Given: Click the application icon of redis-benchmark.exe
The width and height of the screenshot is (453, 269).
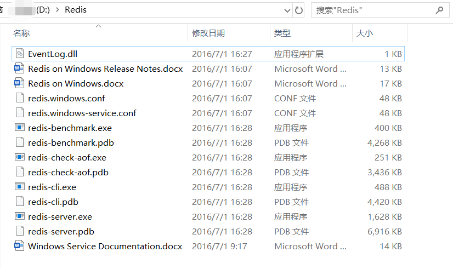Looking at the screenshot, I should coord(20,127).
